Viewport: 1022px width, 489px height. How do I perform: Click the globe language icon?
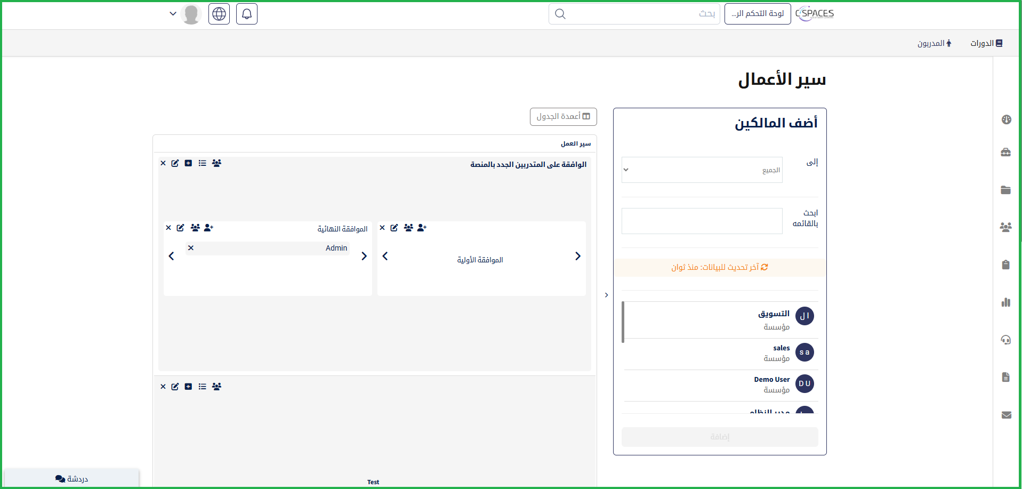click(219, 14)
